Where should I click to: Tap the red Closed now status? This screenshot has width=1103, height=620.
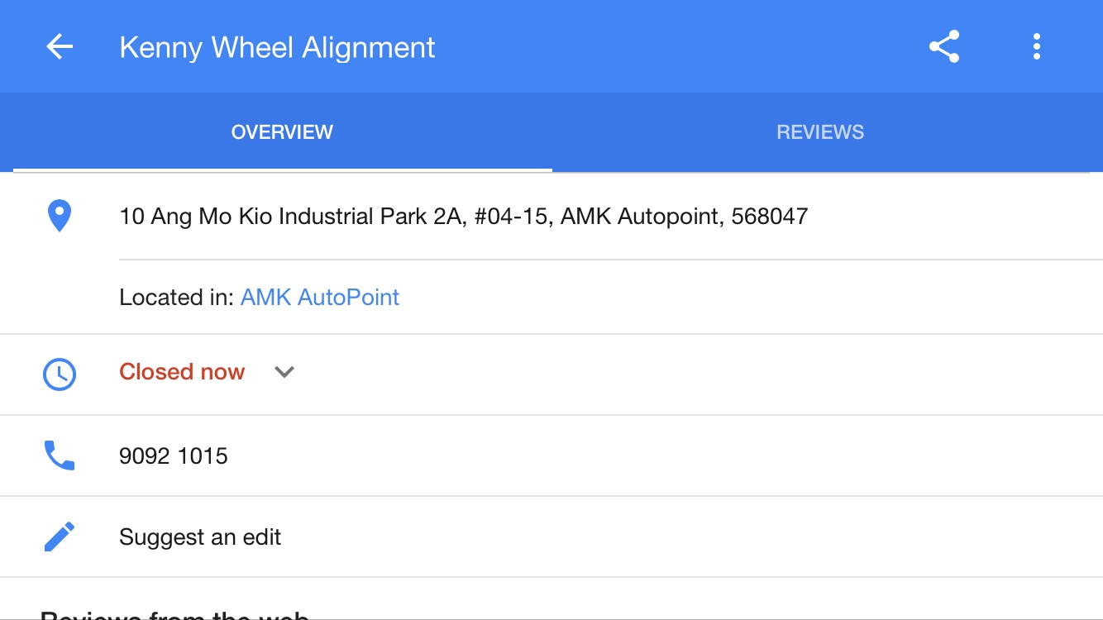click(x=182, y=372)
